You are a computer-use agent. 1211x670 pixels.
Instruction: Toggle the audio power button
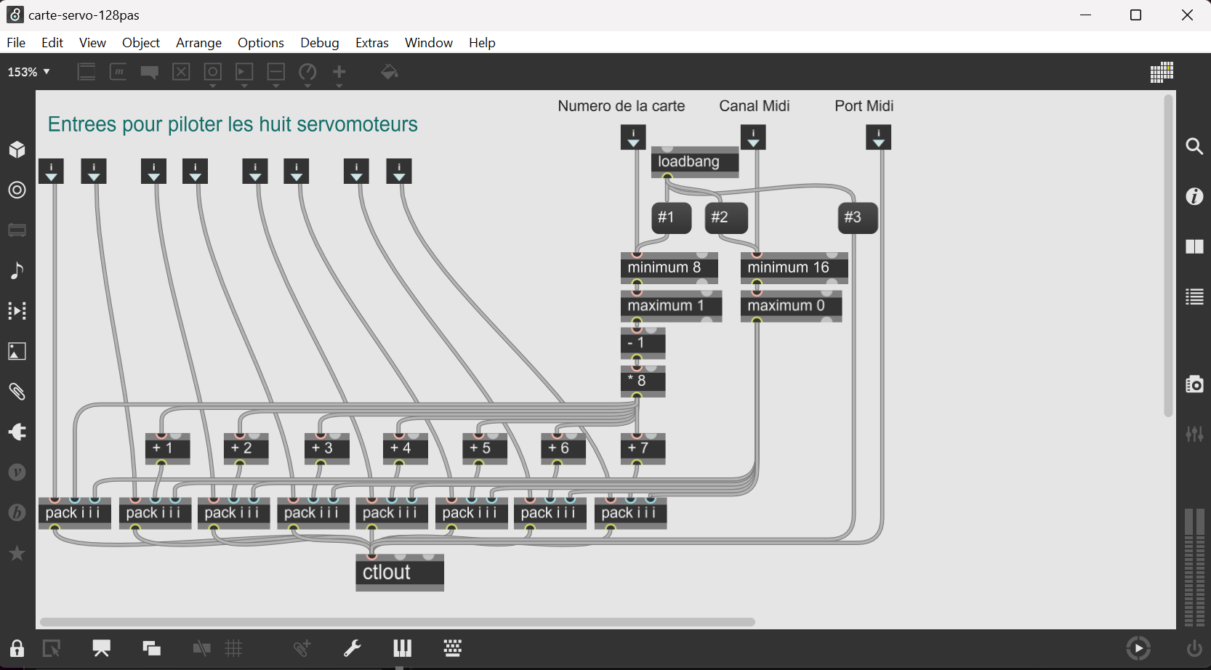tap(1194, 648)
